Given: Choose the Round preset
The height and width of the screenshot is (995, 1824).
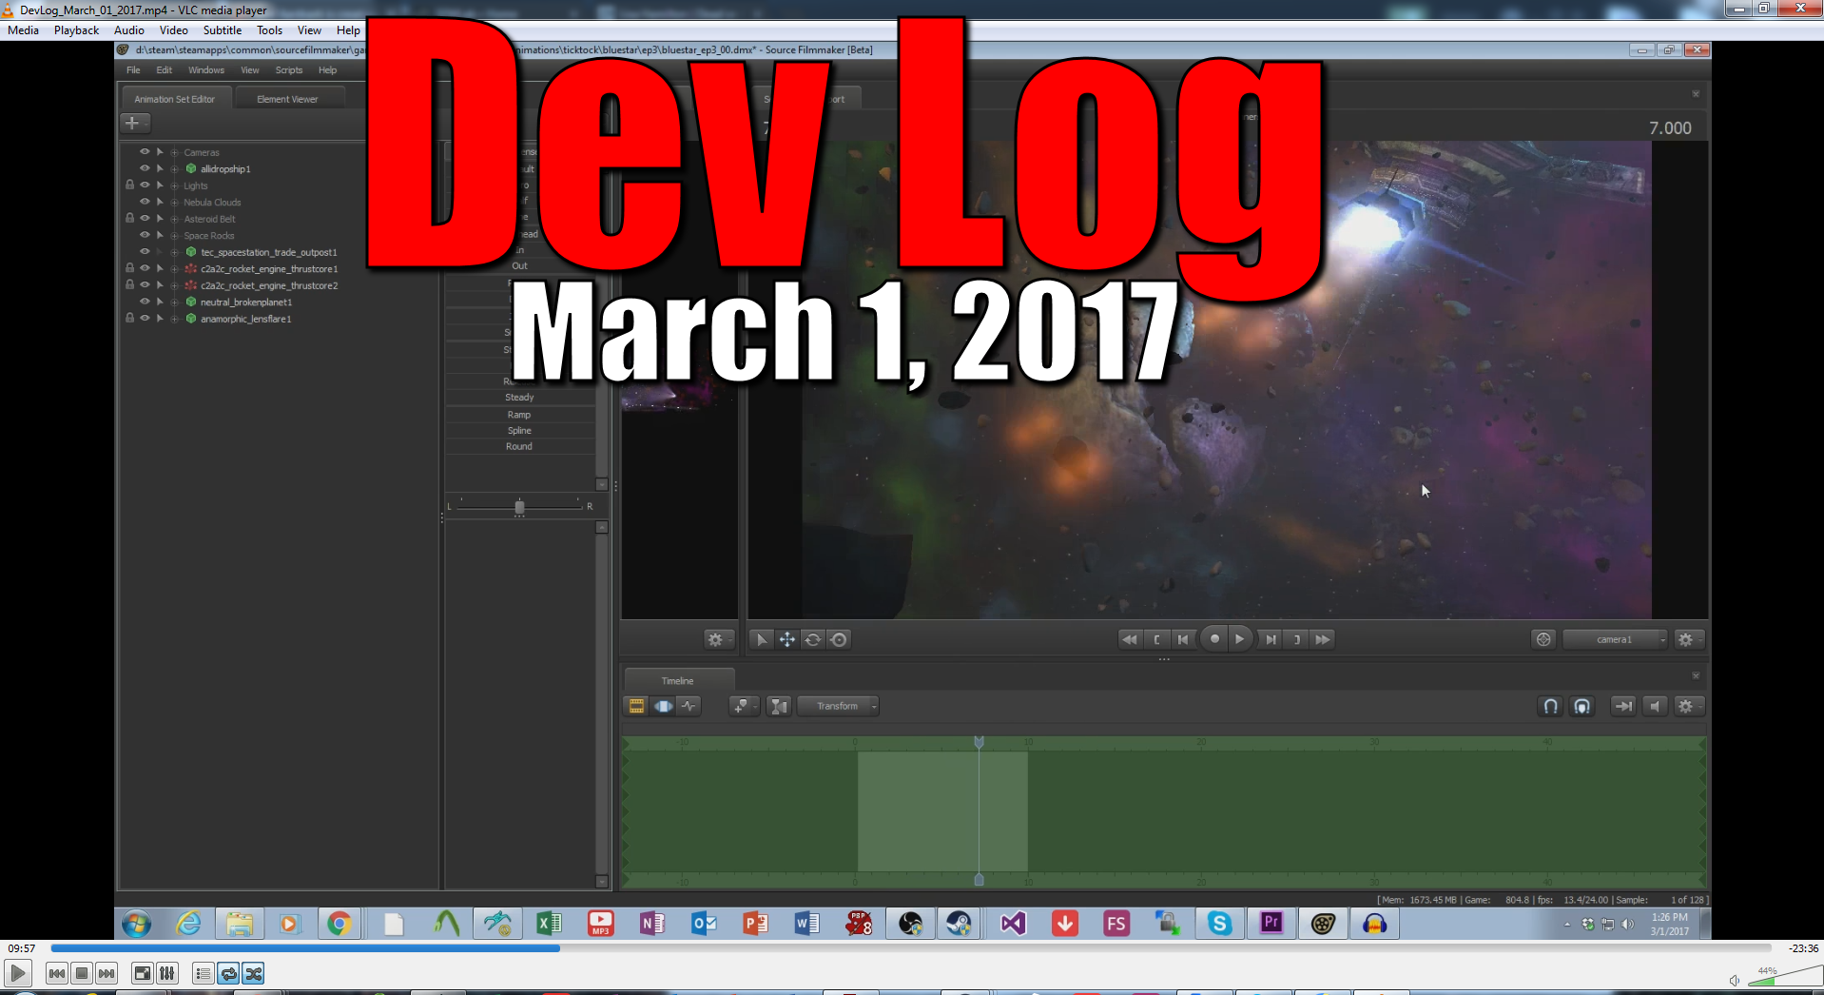Looking at the screenshot, I should click(519, 447).
